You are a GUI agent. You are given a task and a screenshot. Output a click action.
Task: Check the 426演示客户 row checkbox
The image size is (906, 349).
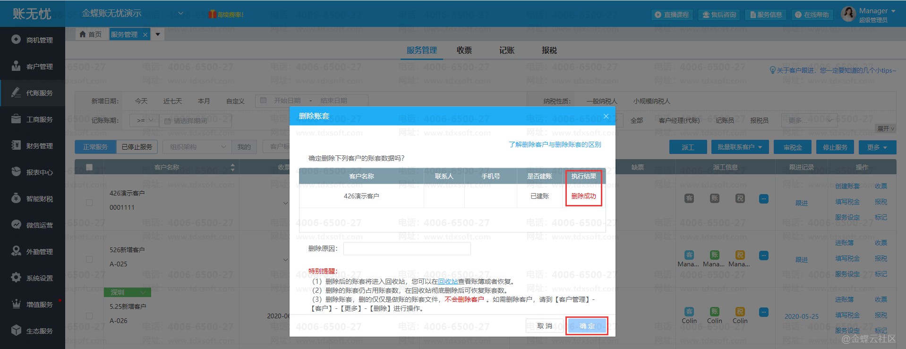coord(89,203)
